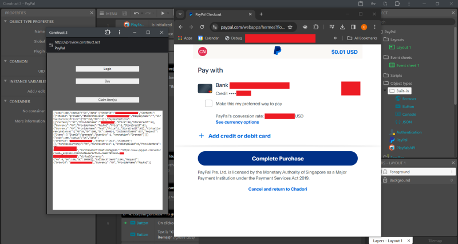This screenshot has width=458, height=244.
Task: Click extension icon in preview popup title bar
Action: (108, 32)
